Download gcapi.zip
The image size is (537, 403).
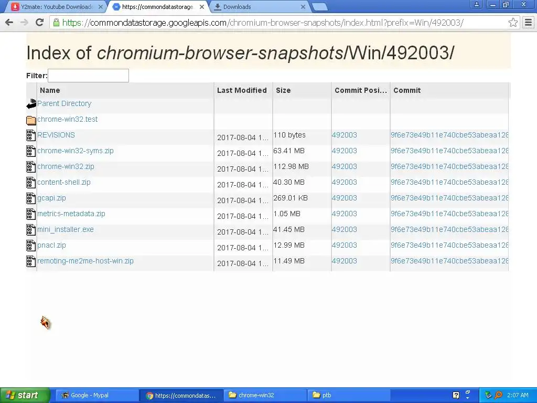51,198
